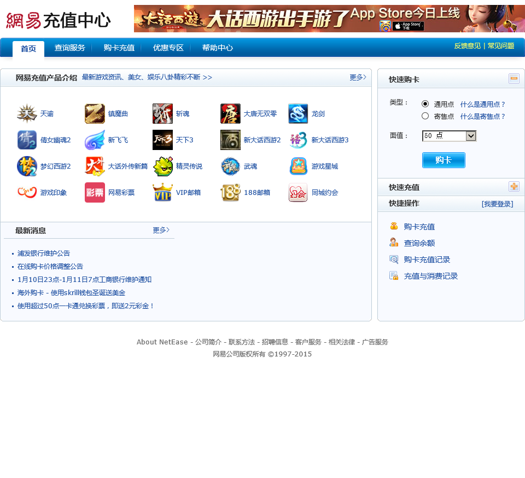Click the 188邮箱 icon
The height and width of the screenshot is (478, 525).
pyautogui.click(x=230, y=192)
